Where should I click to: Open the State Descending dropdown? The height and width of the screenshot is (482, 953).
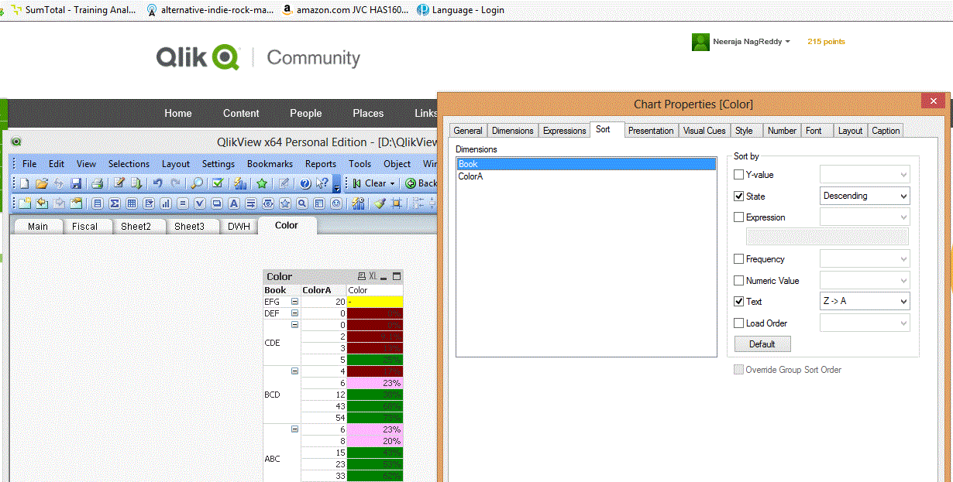865,197
